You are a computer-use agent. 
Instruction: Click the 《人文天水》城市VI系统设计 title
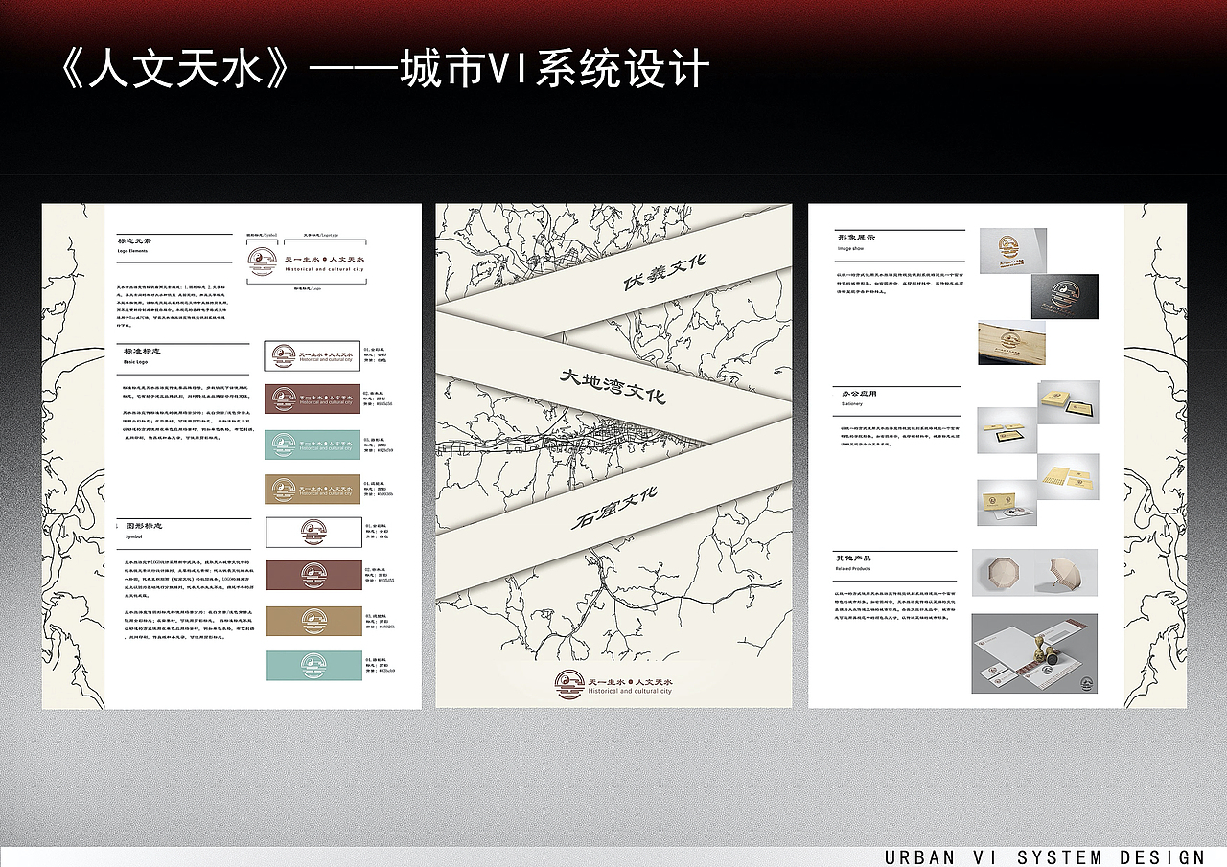383,65
